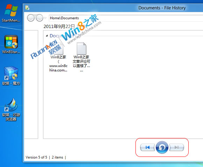Launch the 软媒 - 魔方 shortcut
Image resolution: width=203 pixels, height=167 pixels.
(11, 76)
